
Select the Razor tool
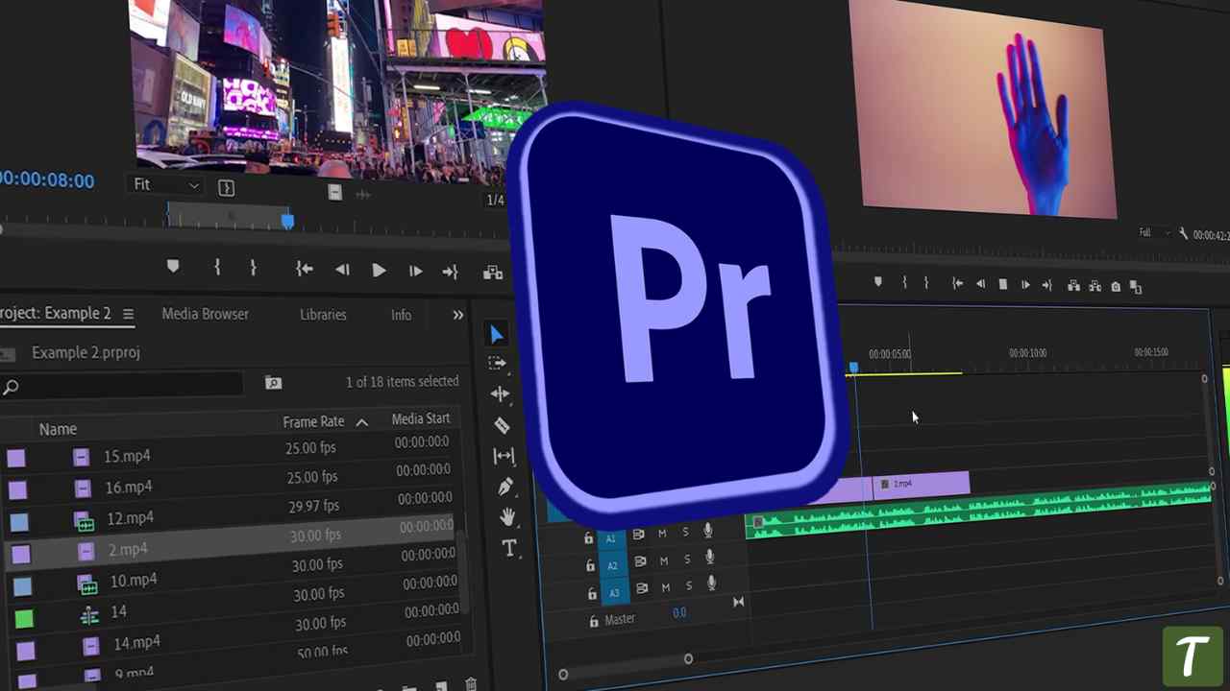tap(502, 425)
